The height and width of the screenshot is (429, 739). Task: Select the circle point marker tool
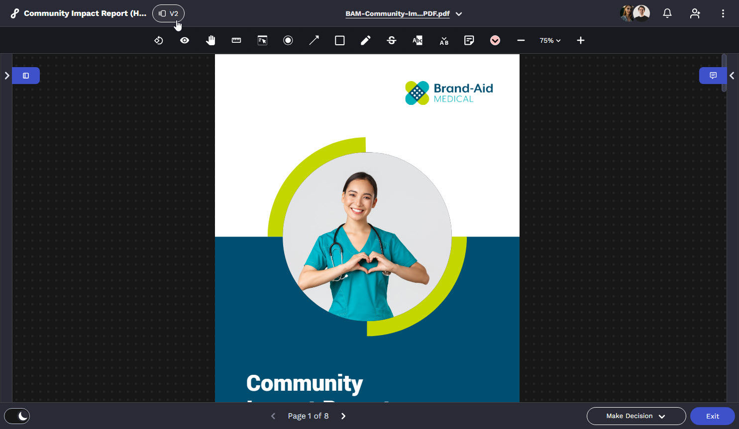(x=288, y=40)
